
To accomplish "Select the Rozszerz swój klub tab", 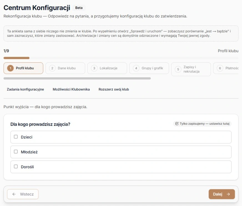I will pos(114,90).
